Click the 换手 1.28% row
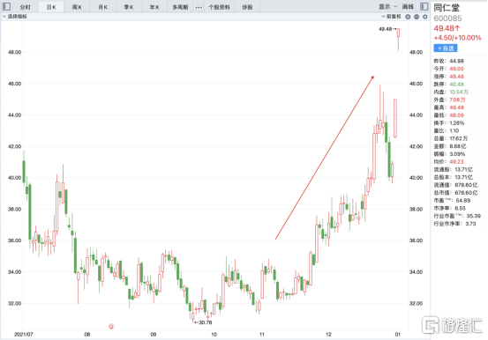 click(x=449, y=123)
